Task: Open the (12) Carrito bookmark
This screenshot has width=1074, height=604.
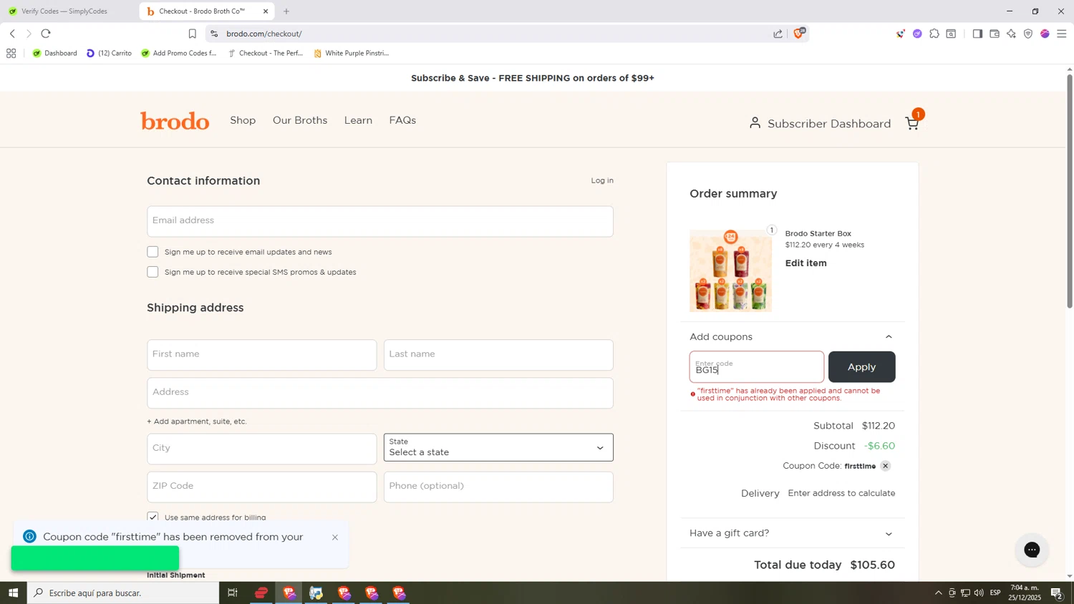Action: point(109,53)
